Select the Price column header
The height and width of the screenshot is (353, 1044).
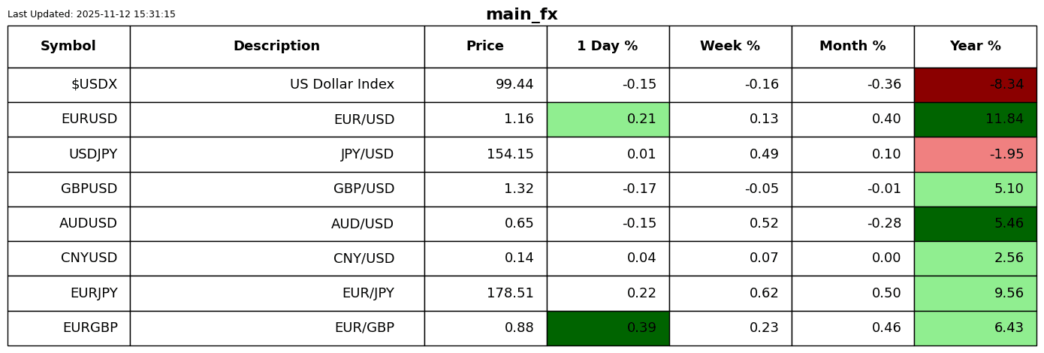(x=485, y=47)
